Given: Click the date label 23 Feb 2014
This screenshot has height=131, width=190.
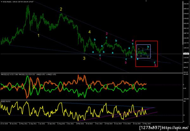Looking at the screenshot, I should (x=108, y=124).
